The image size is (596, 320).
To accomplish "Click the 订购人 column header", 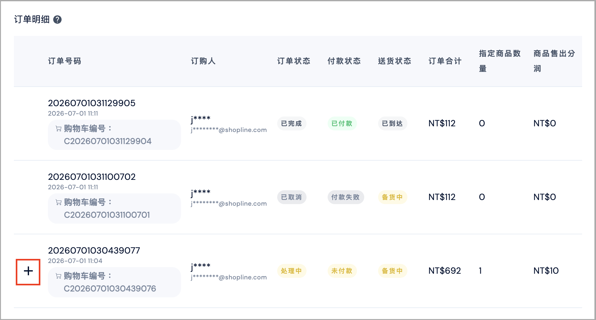I will (x=203, y=61).
